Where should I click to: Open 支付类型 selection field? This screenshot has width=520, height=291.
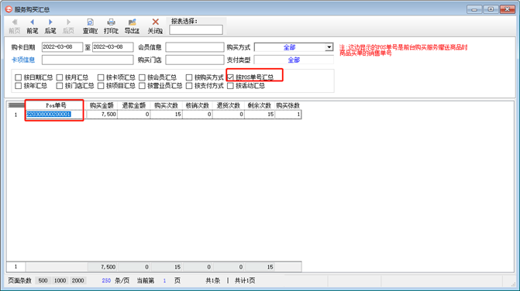pos(294,60)
